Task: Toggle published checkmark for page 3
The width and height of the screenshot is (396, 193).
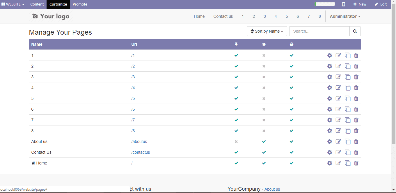Action: coord(292,77)
